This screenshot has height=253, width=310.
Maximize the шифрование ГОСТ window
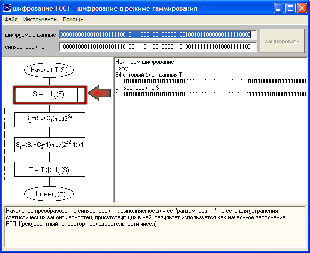click(x=290, y=8)
